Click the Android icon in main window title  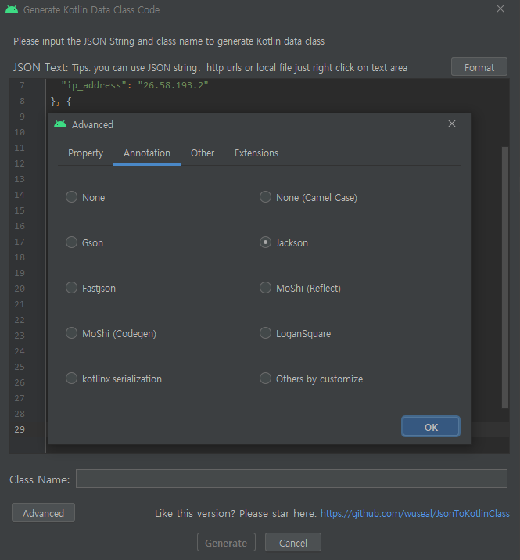pos(12,9)
